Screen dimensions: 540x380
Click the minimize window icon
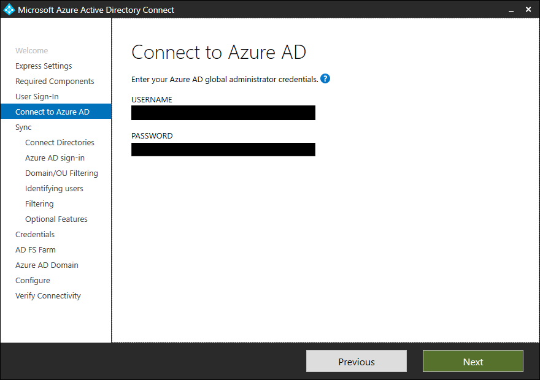tap(511, 10)
